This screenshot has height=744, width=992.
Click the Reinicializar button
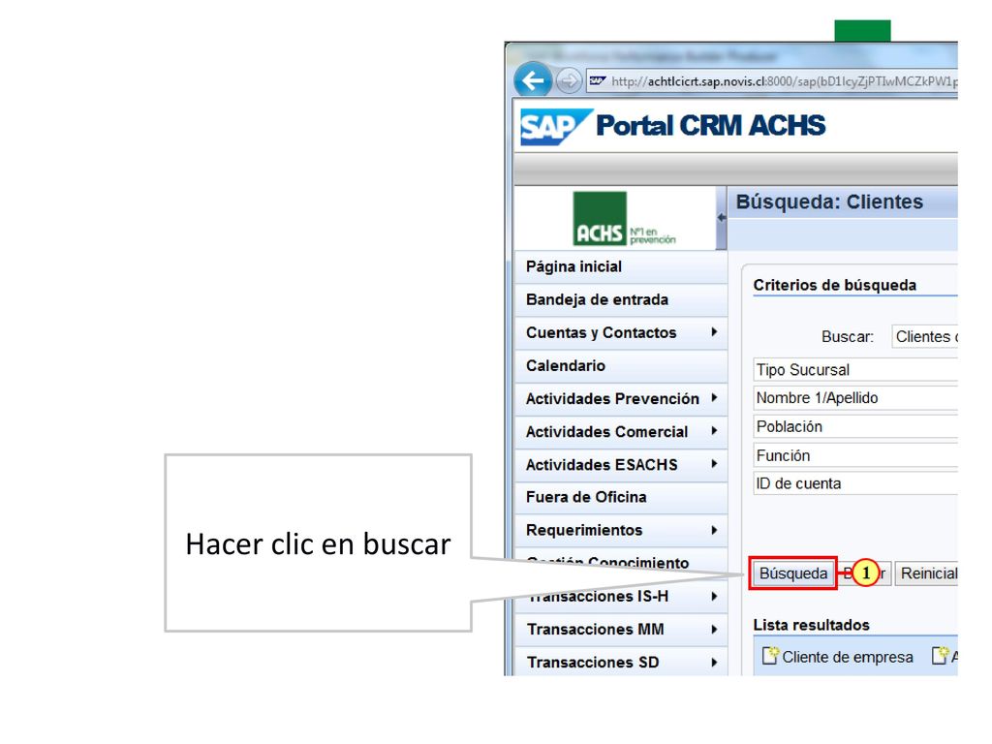point(927,573)
